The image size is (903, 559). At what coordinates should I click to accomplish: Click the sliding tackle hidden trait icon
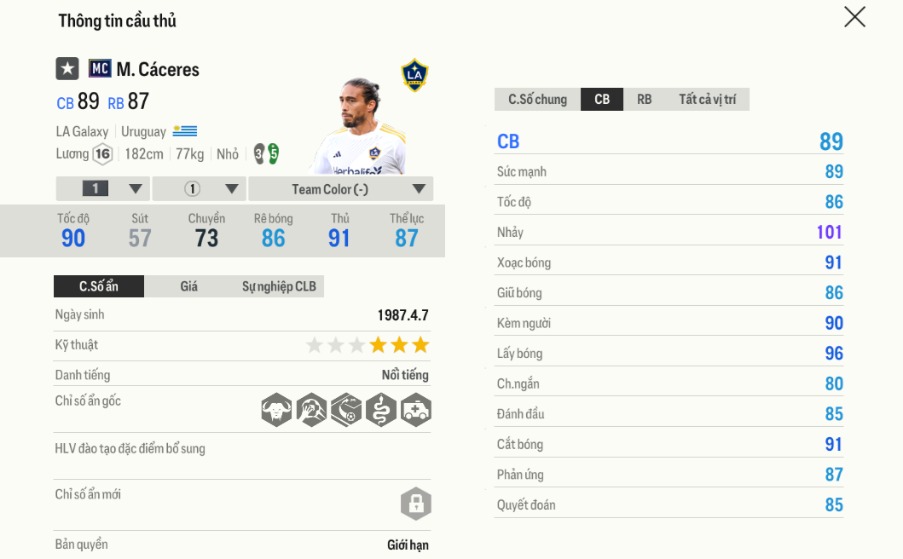346,410
